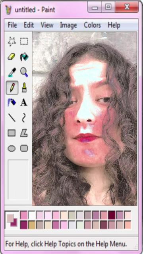
Task: Activate the Text tool letter A
Action: tap(24, 102)
